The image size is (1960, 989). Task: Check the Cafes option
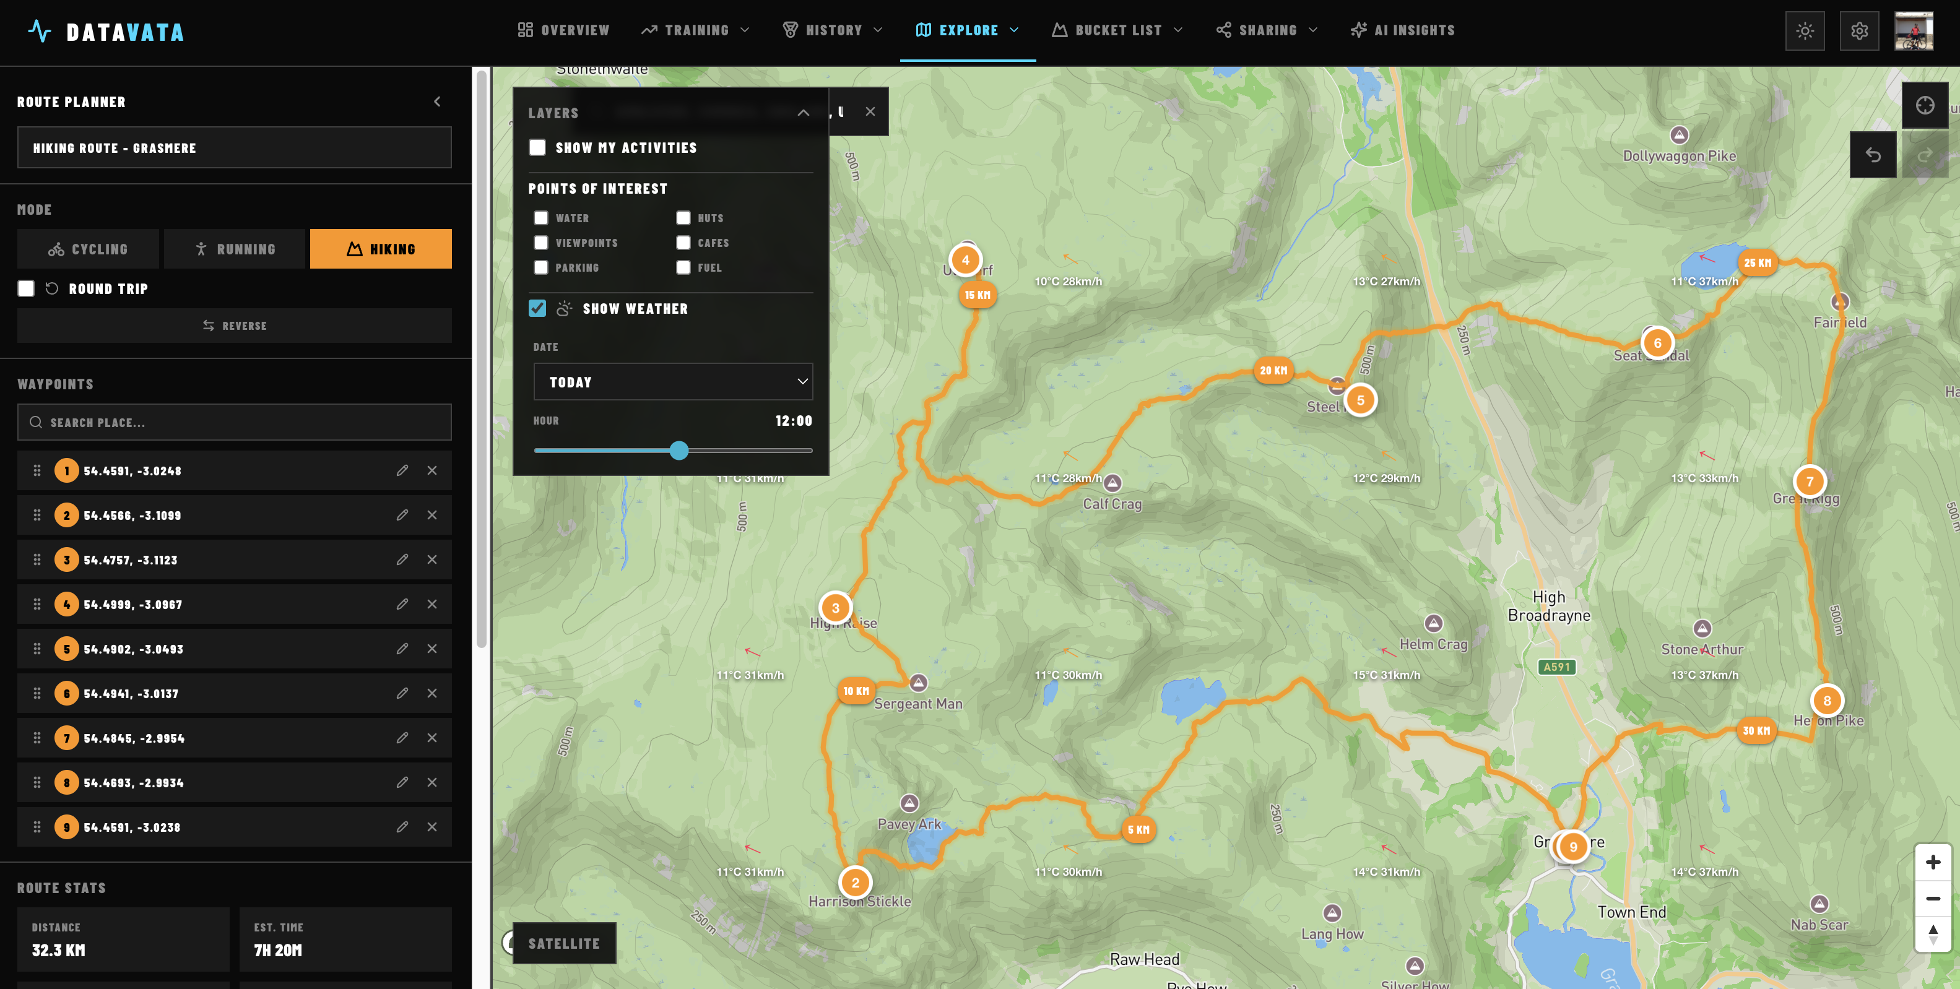pos(683,243)
